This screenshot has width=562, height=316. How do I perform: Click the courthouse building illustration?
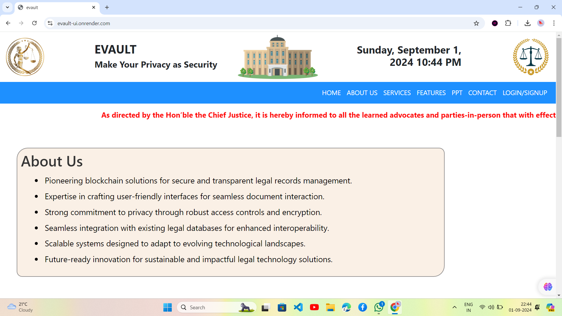(x=278, y=57)
